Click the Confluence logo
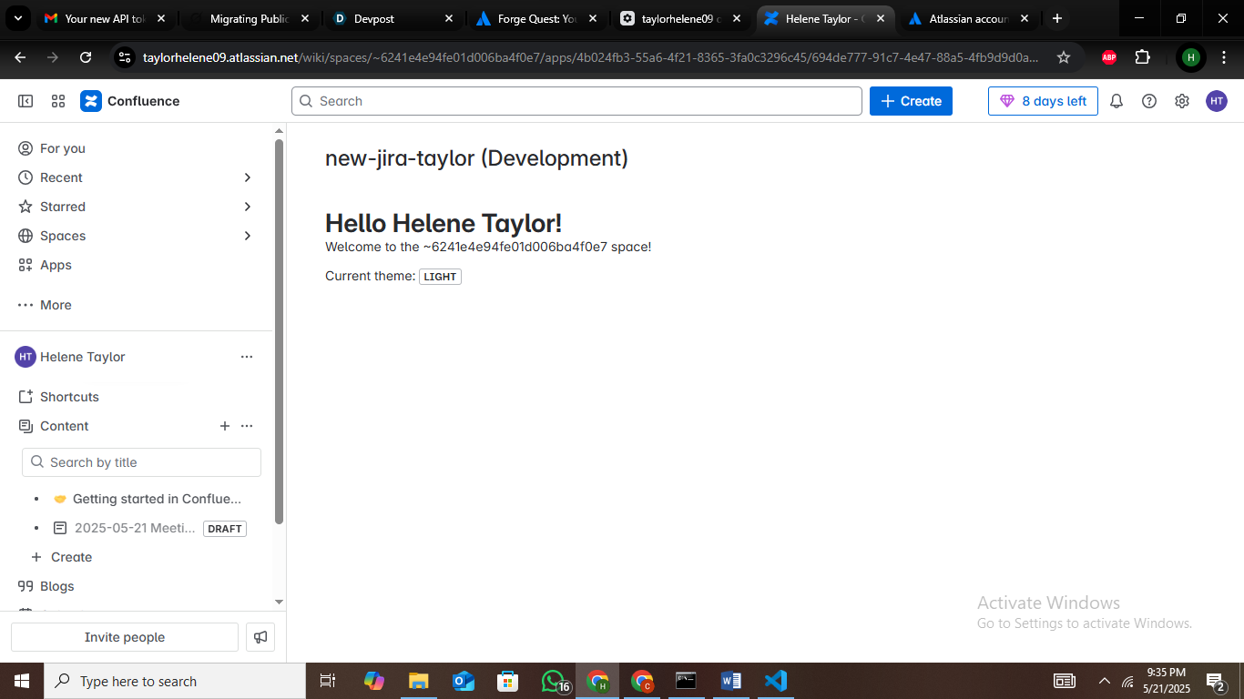This screenshot has width=1244, height=699. 129,101
